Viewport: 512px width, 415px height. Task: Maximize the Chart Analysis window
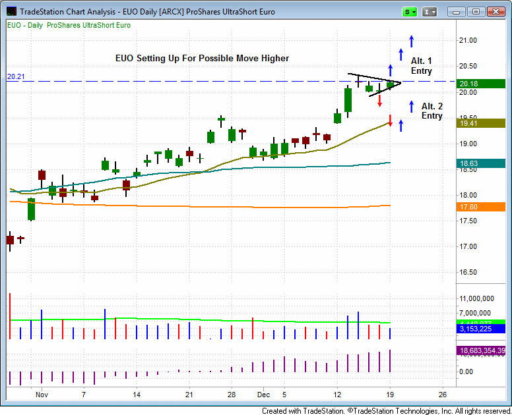(x=476, y=12)
